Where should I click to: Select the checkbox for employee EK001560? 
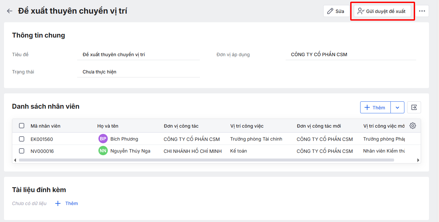(x=22, y=139)
